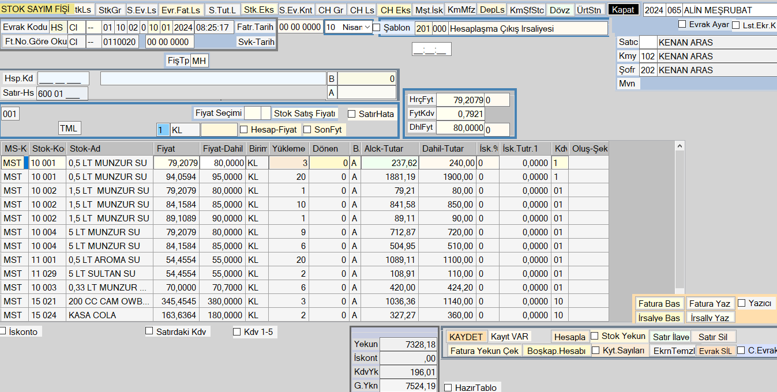This screenshot has width=777, height=392.
Task: Tick the HazırTablo checkbox
Action: pyautogui.click(x=448, y=387)
